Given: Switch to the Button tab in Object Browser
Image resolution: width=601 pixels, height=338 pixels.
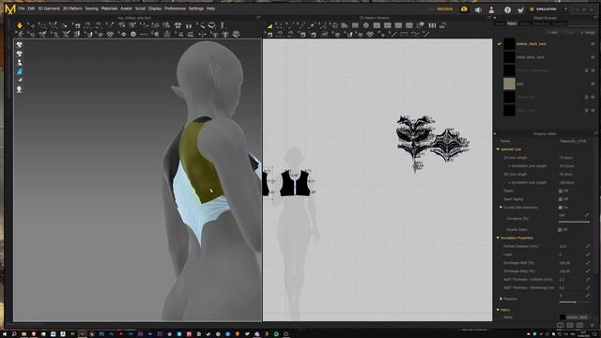Looking at the screenshot, I should 525,23.
